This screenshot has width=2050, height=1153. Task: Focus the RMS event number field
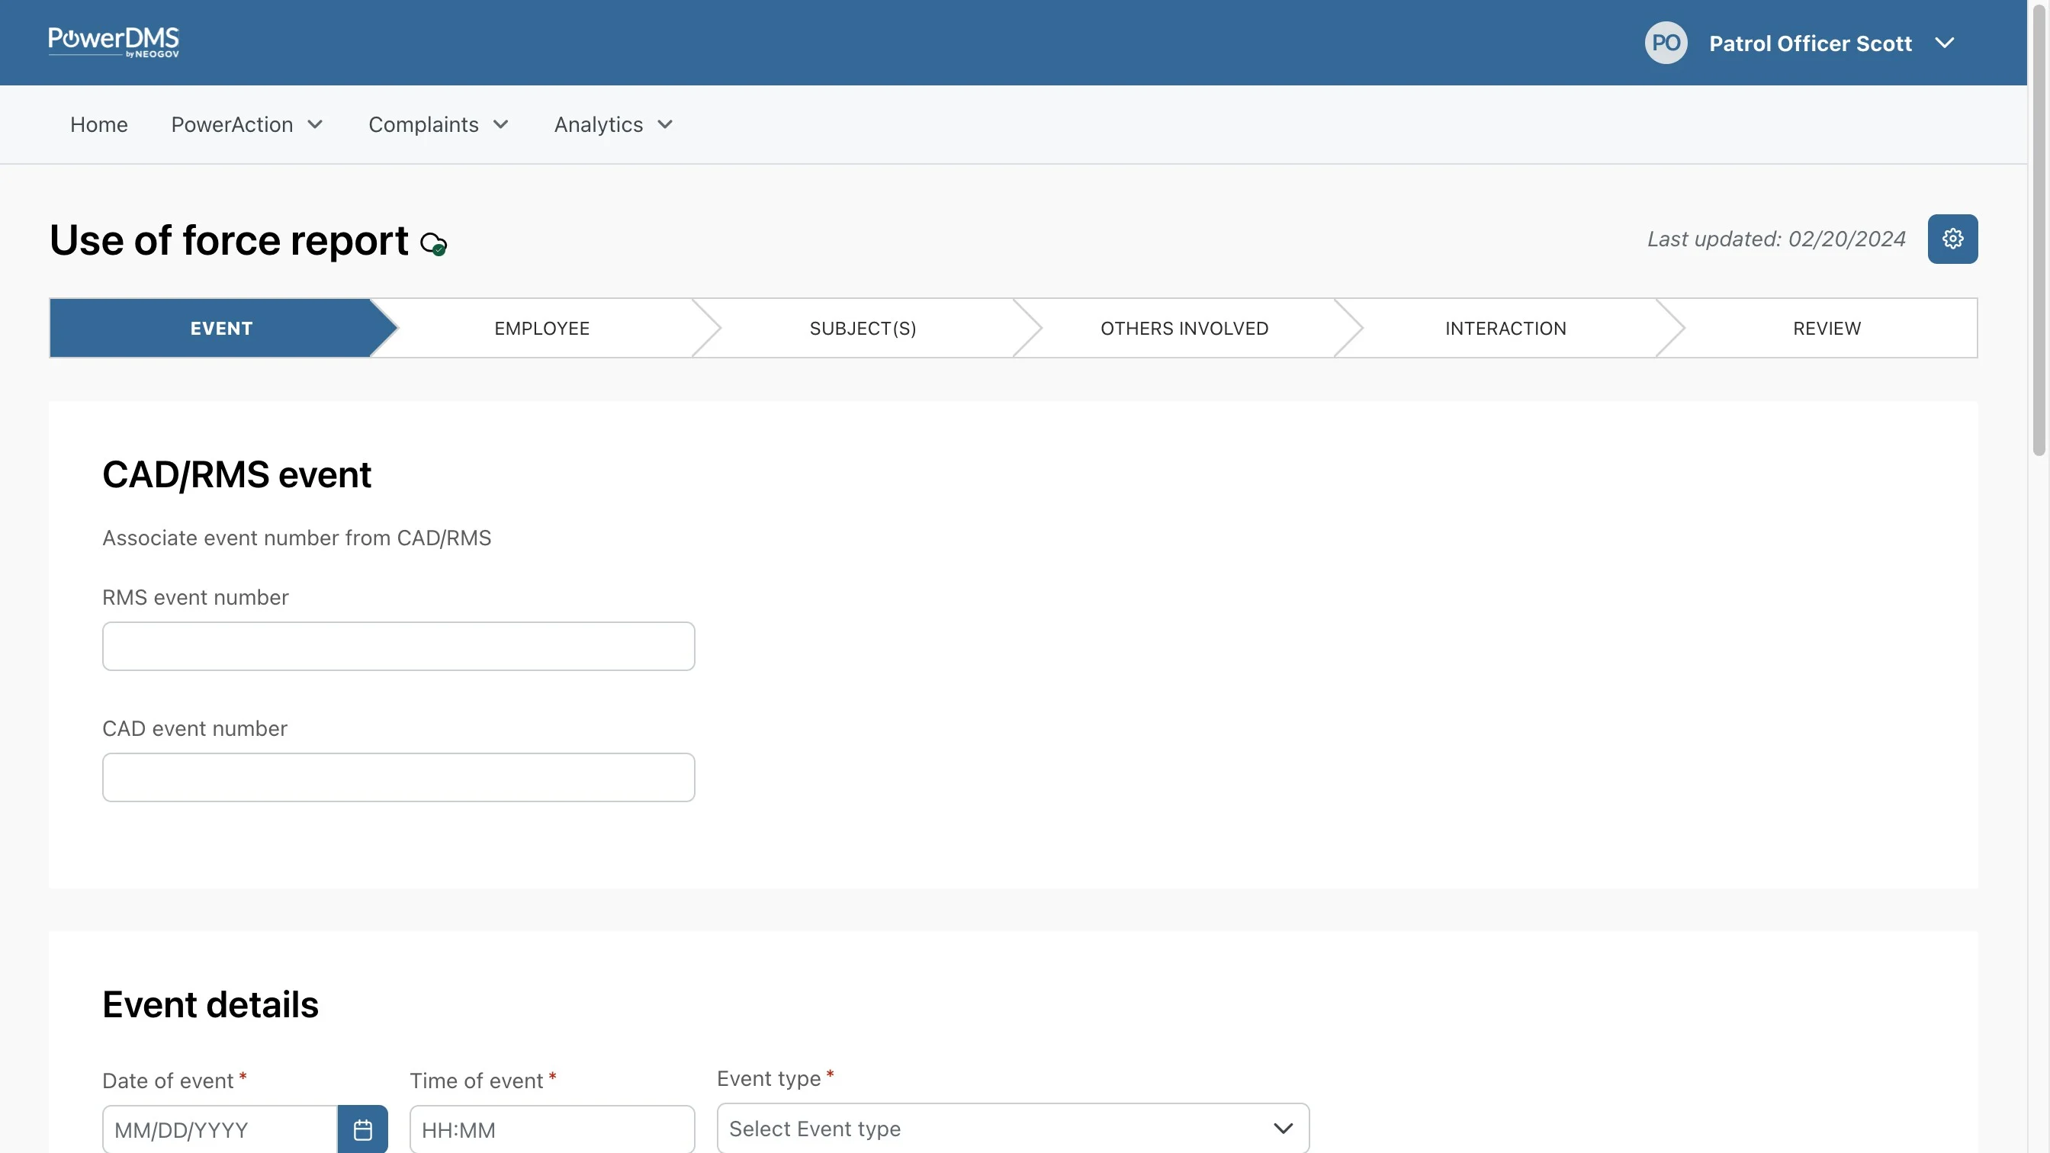point(399,646)
